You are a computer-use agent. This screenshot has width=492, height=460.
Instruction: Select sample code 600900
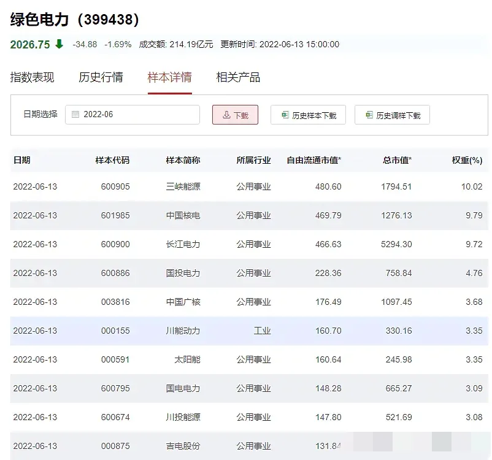coord(115,245)
